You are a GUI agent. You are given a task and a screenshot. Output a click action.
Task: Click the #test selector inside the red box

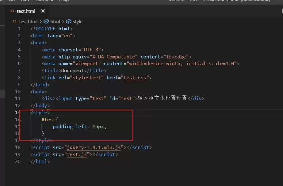point(49,119)
